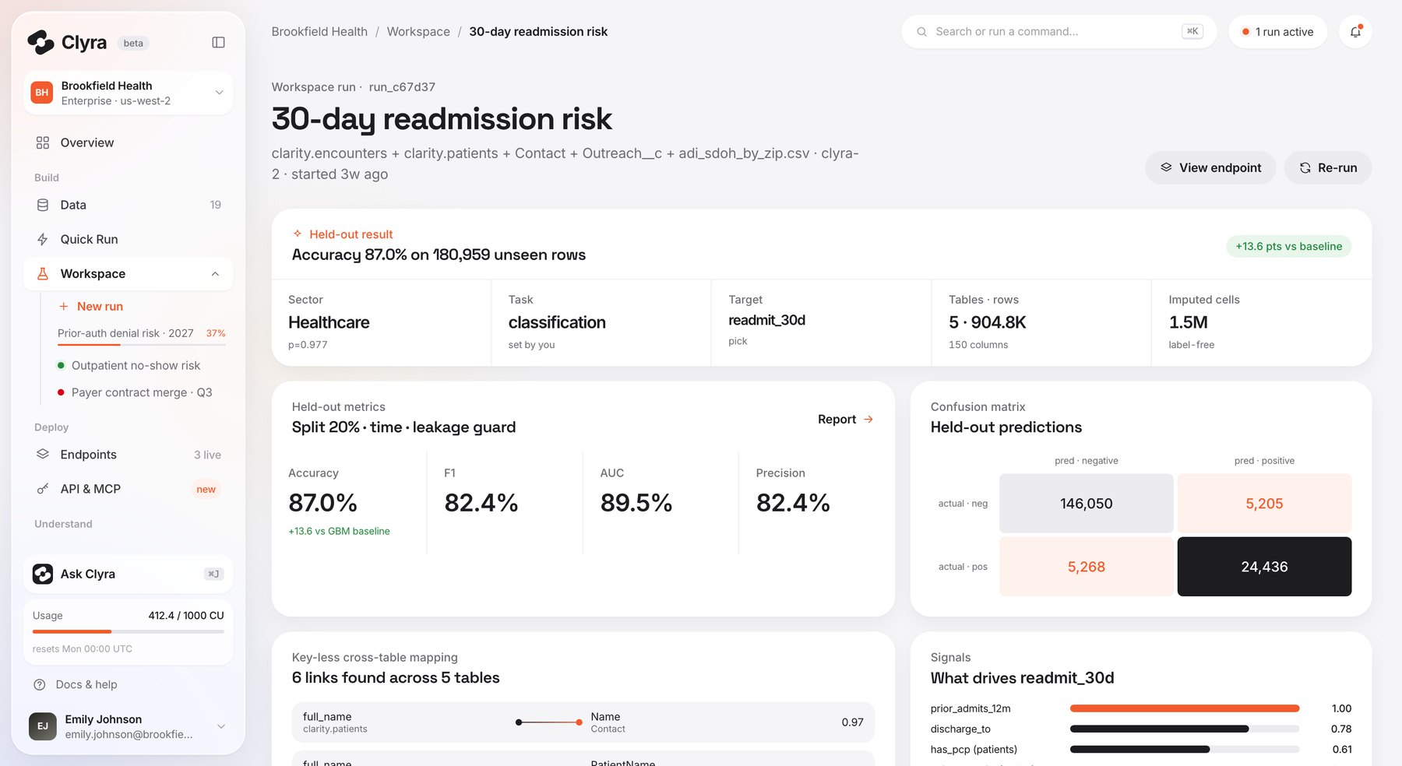This screenshot has height=766, width=1402.
Task: Start a New run
Action: 91,307
